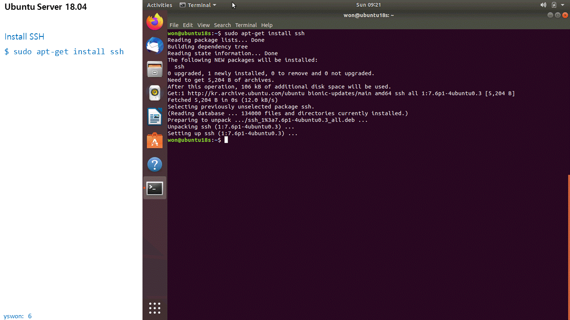Maximize the terminal window
Viewport: 570px width, 320px height.
click(x=558, y=15)
